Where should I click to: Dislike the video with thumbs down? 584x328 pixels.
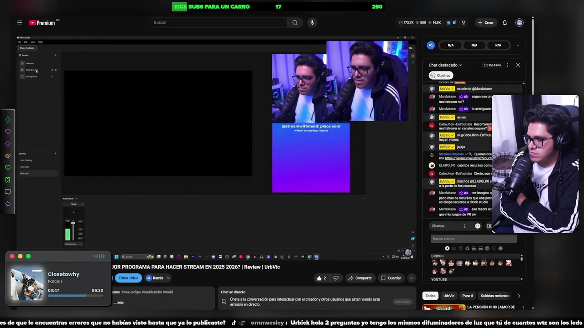tap(336, 278)
